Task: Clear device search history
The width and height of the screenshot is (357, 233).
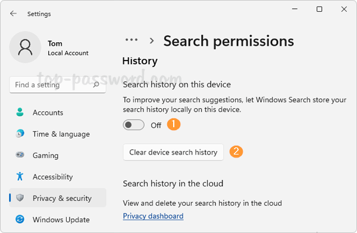Action: 173,152
